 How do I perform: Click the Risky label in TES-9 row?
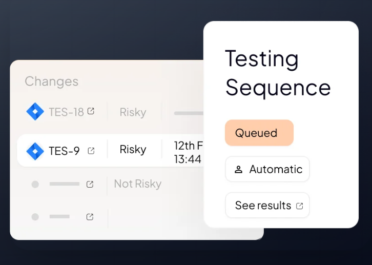[133, 150]
